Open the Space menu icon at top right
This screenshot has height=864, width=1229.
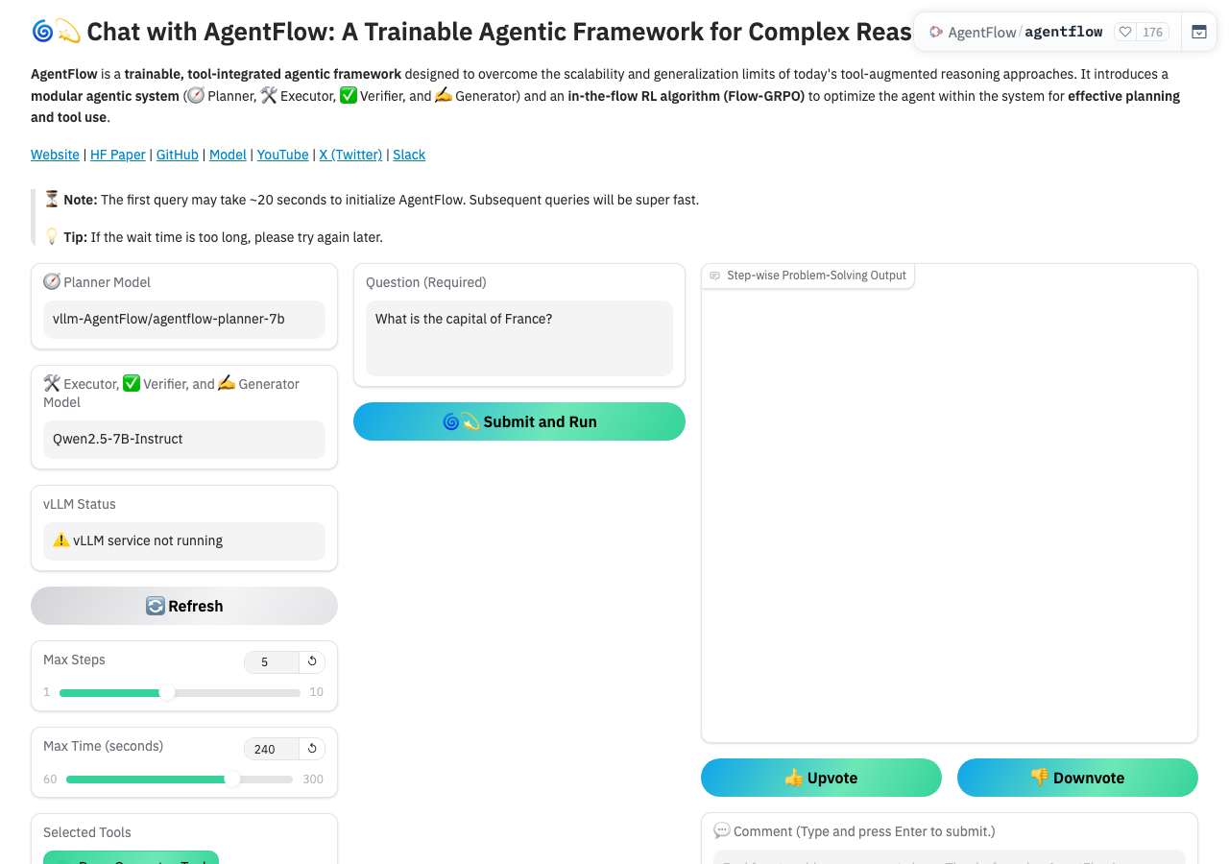point(1198,32)
